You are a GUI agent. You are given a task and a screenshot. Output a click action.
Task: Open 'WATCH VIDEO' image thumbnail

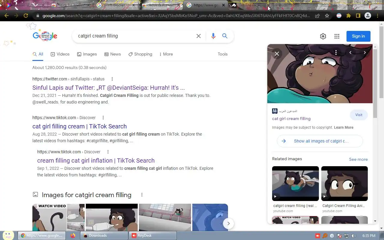pos(58,217)
